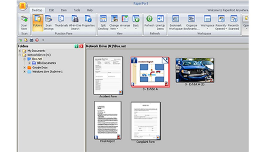Click 'Final Report' file name label
Viewport: 266px width, 152px height.
point(107,141)
